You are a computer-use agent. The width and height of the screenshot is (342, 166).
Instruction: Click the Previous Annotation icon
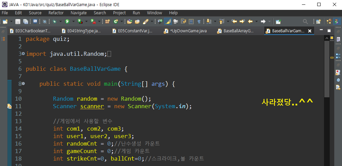222,21
